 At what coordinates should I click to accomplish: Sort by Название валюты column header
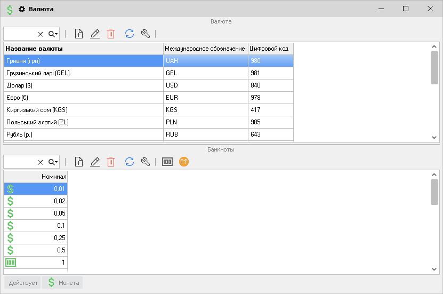coord(83,49)
